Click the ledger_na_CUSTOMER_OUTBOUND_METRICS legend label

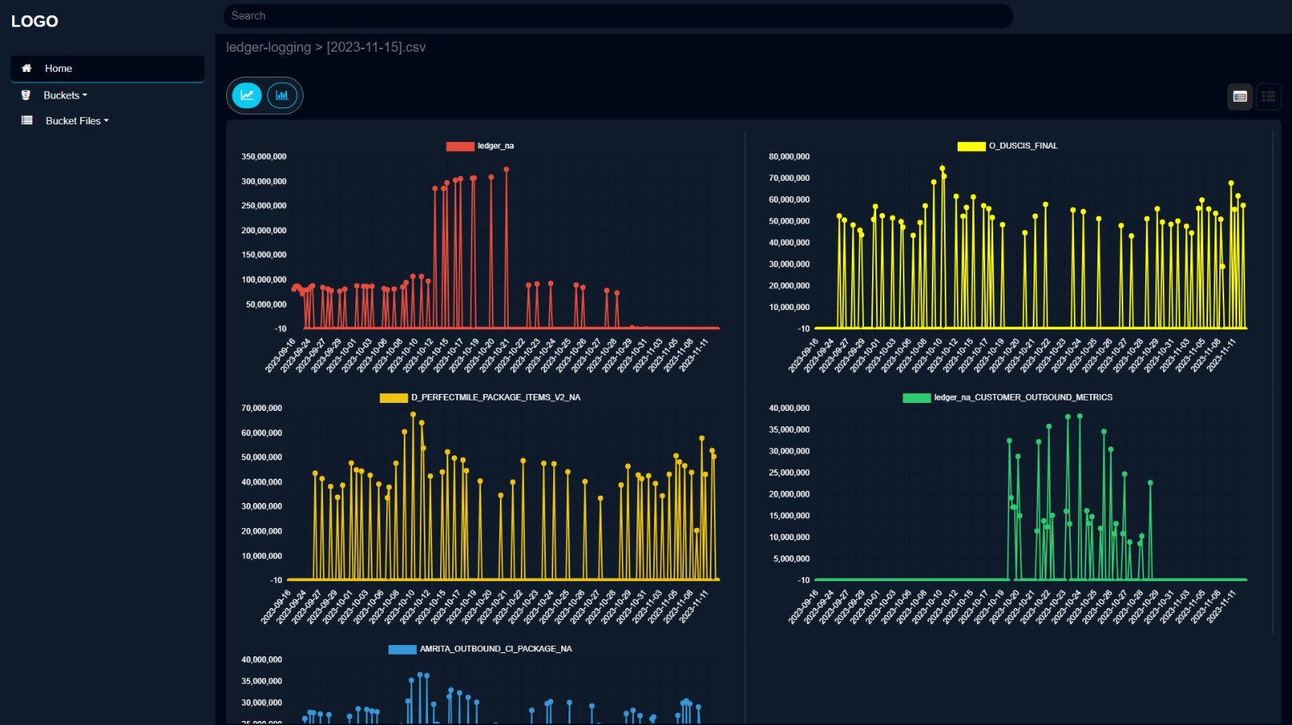[x=1023, y=398]
